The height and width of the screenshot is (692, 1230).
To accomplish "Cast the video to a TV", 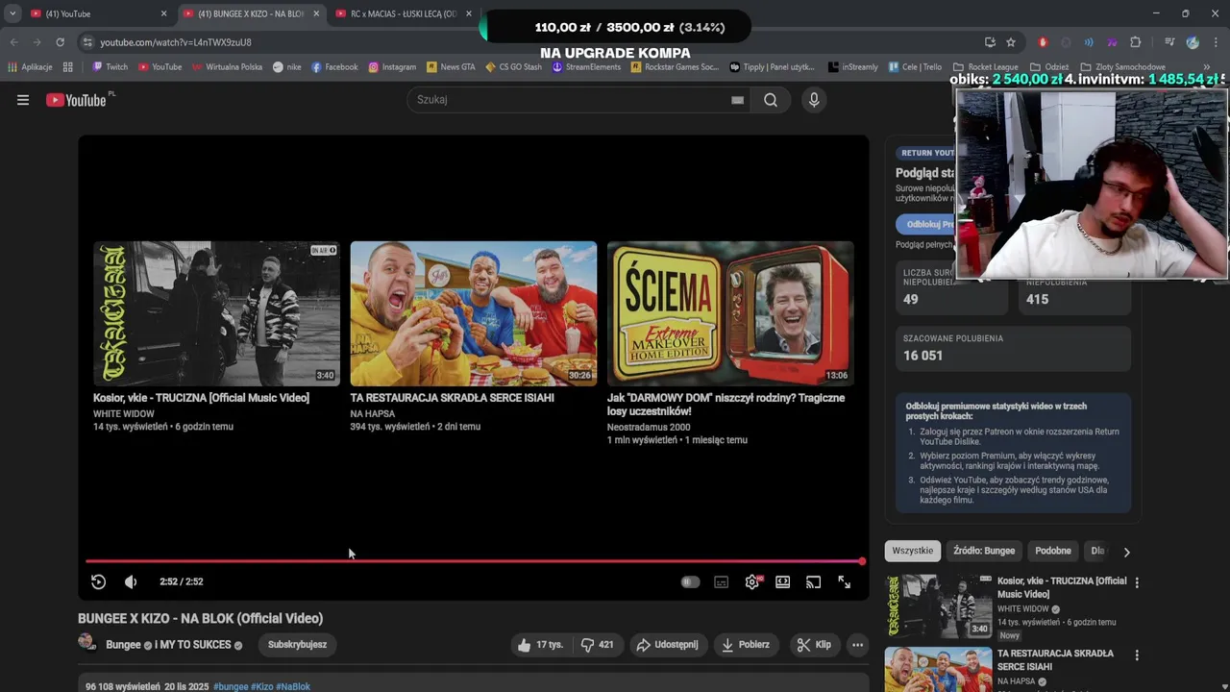I will point(814,581).
